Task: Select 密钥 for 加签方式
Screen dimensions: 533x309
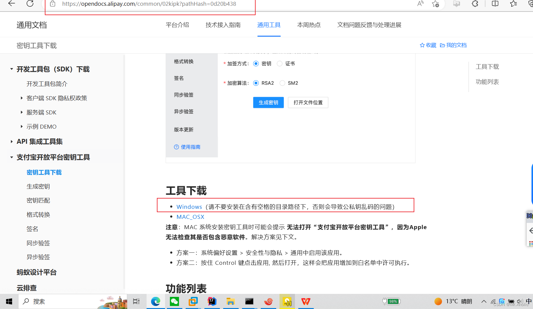Action: 256,64
